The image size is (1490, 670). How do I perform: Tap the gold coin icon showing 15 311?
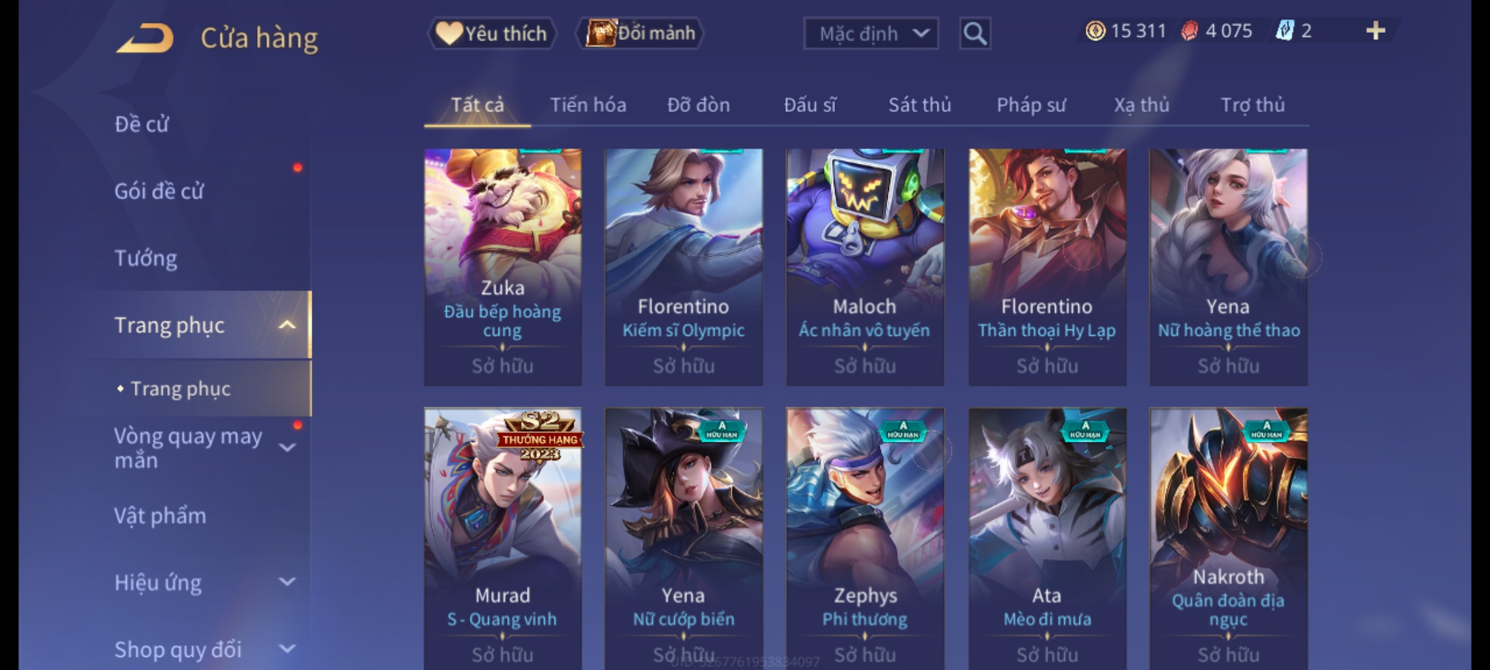[x=1095, y=31]
